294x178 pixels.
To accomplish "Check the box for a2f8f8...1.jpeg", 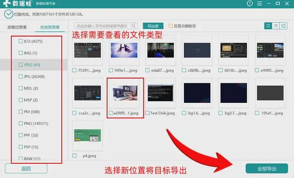I will 111,113.
